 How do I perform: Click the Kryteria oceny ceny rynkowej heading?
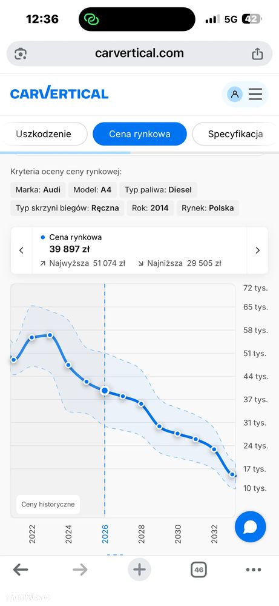pos(66,172)
